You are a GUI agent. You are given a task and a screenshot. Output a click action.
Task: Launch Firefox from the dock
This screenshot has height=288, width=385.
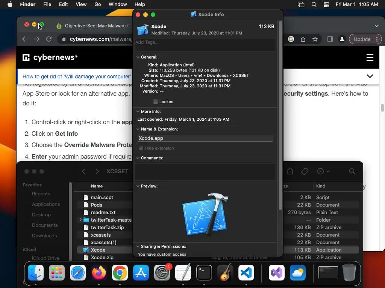[x=99, y=272]
